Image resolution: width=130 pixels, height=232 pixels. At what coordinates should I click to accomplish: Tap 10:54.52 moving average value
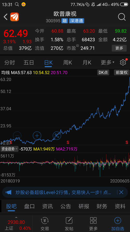[41, 73]
